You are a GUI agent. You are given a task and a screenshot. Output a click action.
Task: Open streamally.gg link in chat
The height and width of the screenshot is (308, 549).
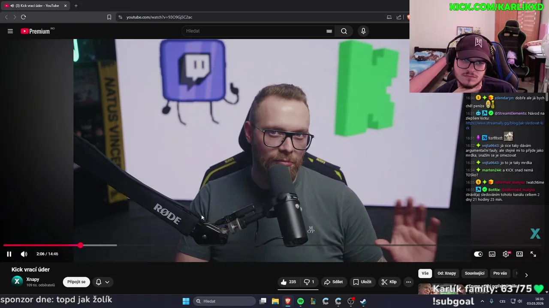tap(504, 125)
